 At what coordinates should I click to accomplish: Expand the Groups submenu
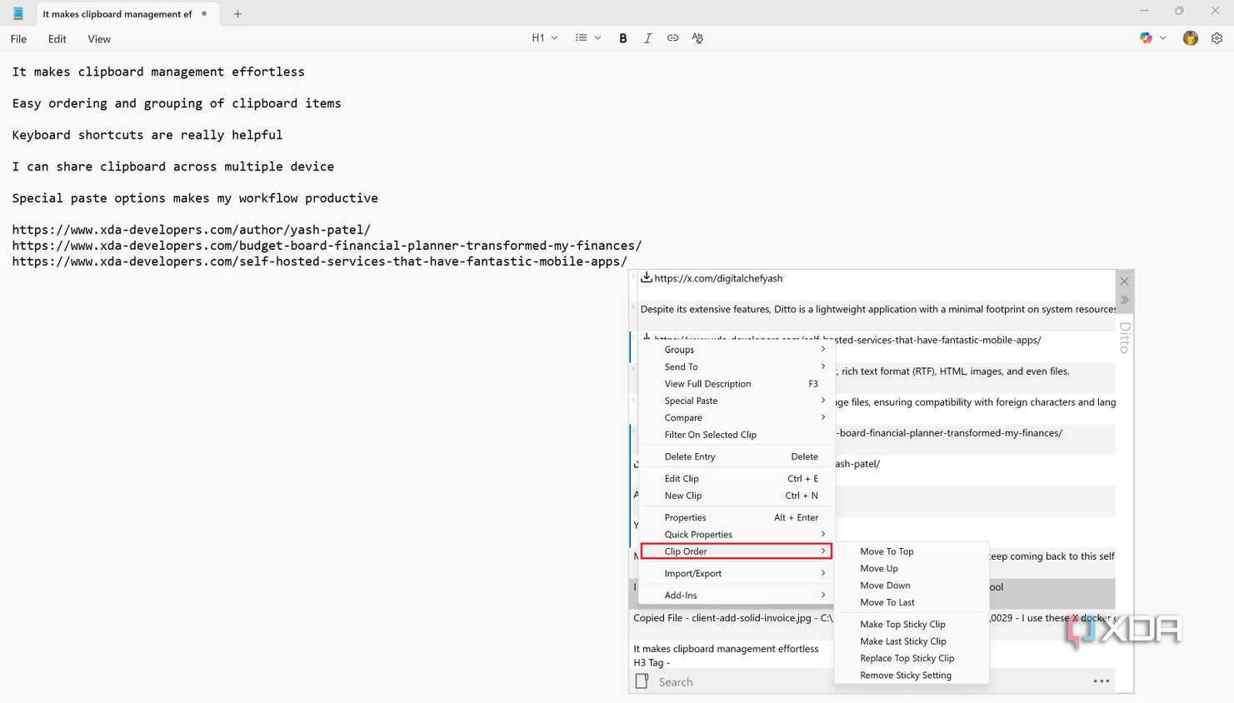(x=736, y=350)
